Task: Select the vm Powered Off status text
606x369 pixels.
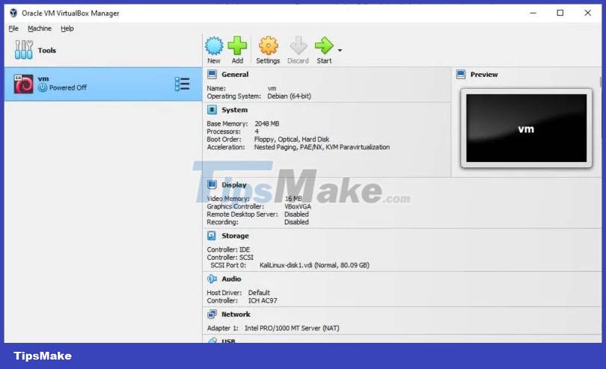Action: pyautogui.click(x=67, y=87)
